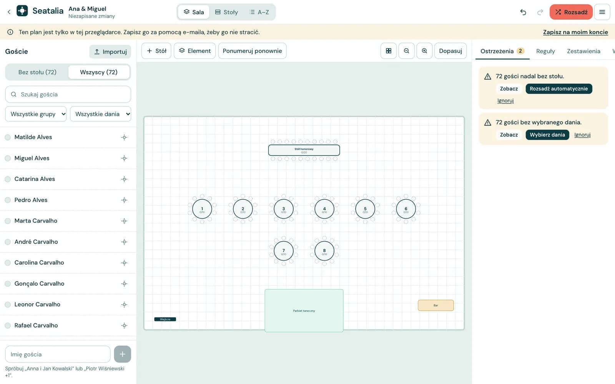Click target icon for Miguel Alves

[x=124, y=158]
